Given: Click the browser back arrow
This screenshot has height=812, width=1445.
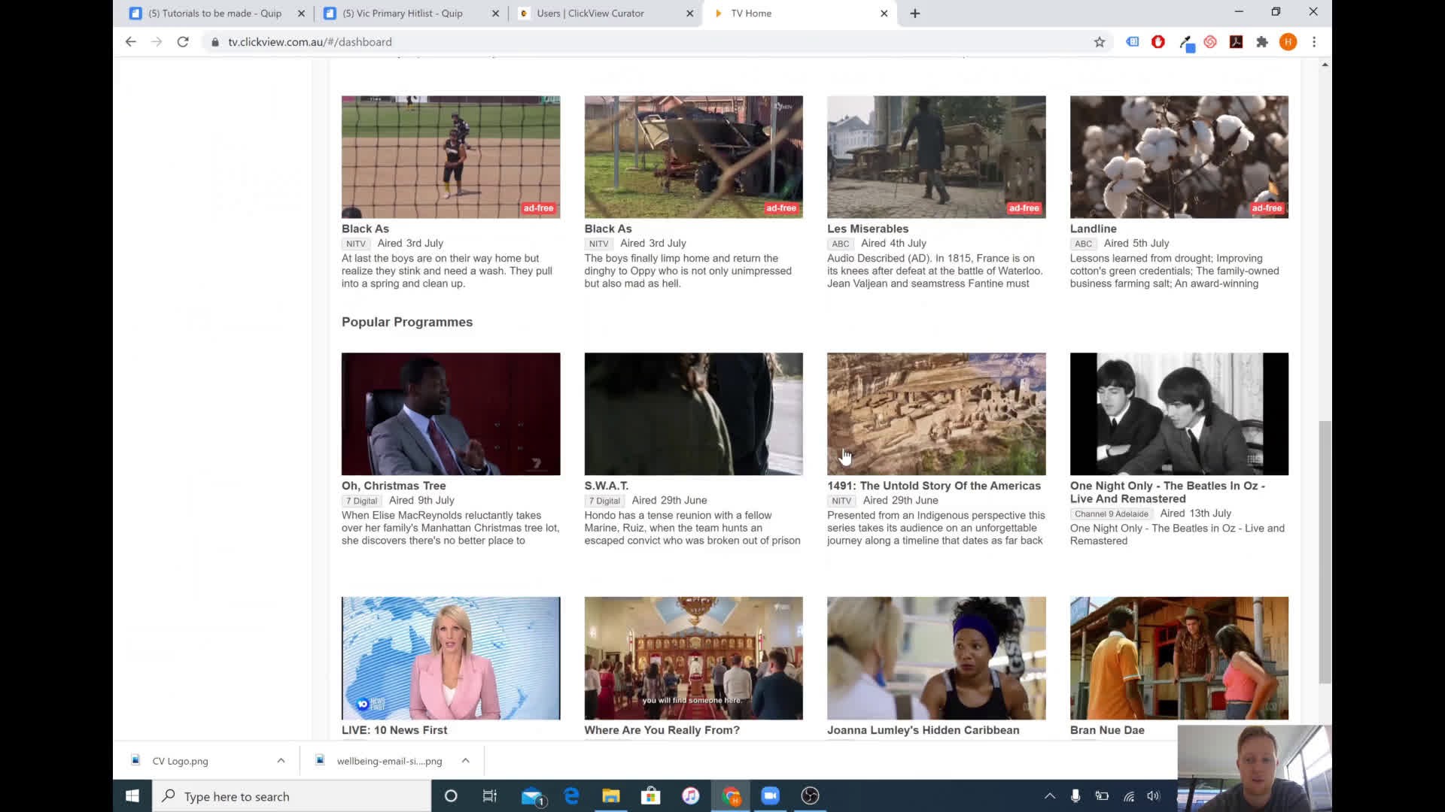Looking at the screenshot, I should (x=131, y=42).
